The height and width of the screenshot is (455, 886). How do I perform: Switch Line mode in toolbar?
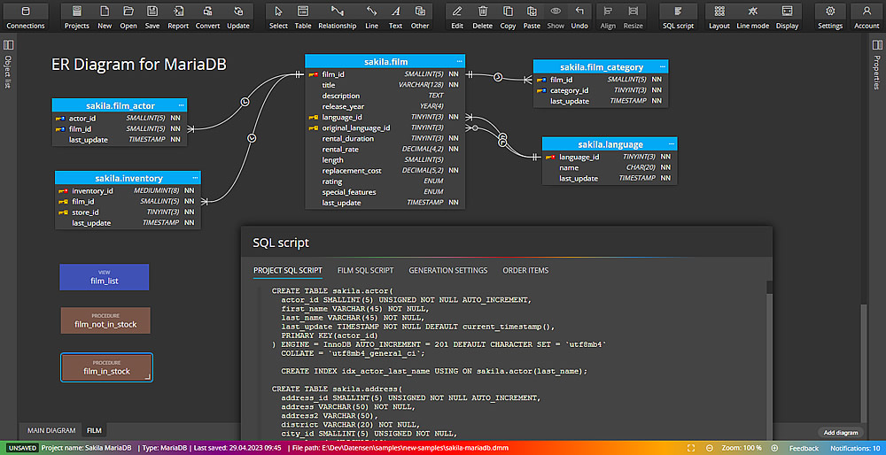click(x=752, y=16)
